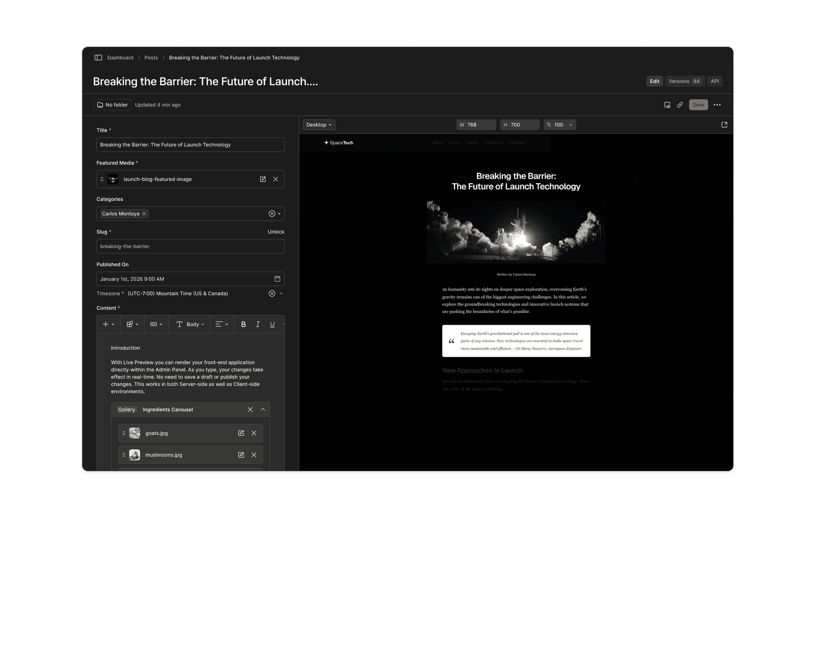Switch to the Versions tab
Viewport: 816px width, 653px height.
[x=685, y=81]
